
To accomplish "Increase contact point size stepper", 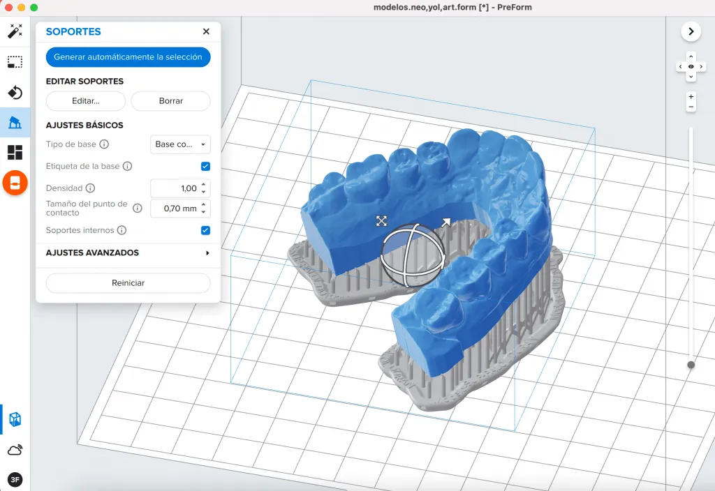I will (x=203, y=205).
